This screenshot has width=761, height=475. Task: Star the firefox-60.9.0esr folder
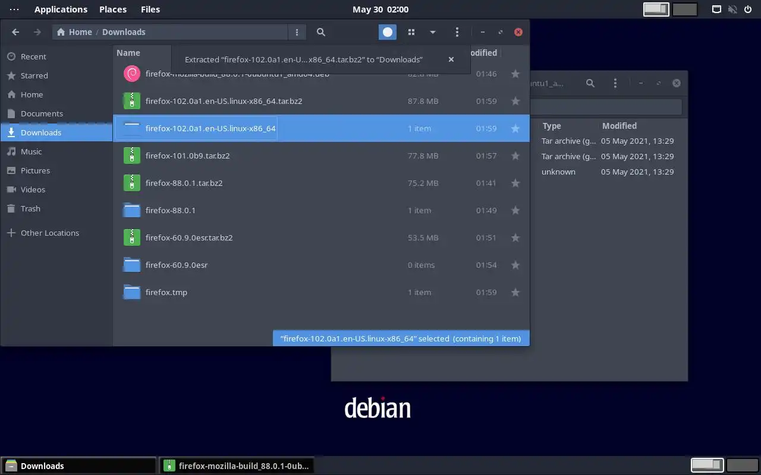[x=515, y=265]
